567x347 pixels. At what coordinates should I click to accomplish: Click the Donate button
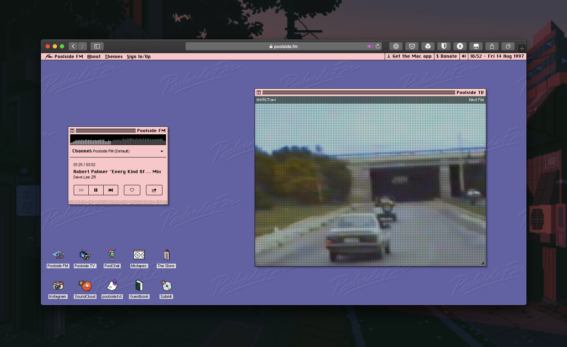pos(447,56)
